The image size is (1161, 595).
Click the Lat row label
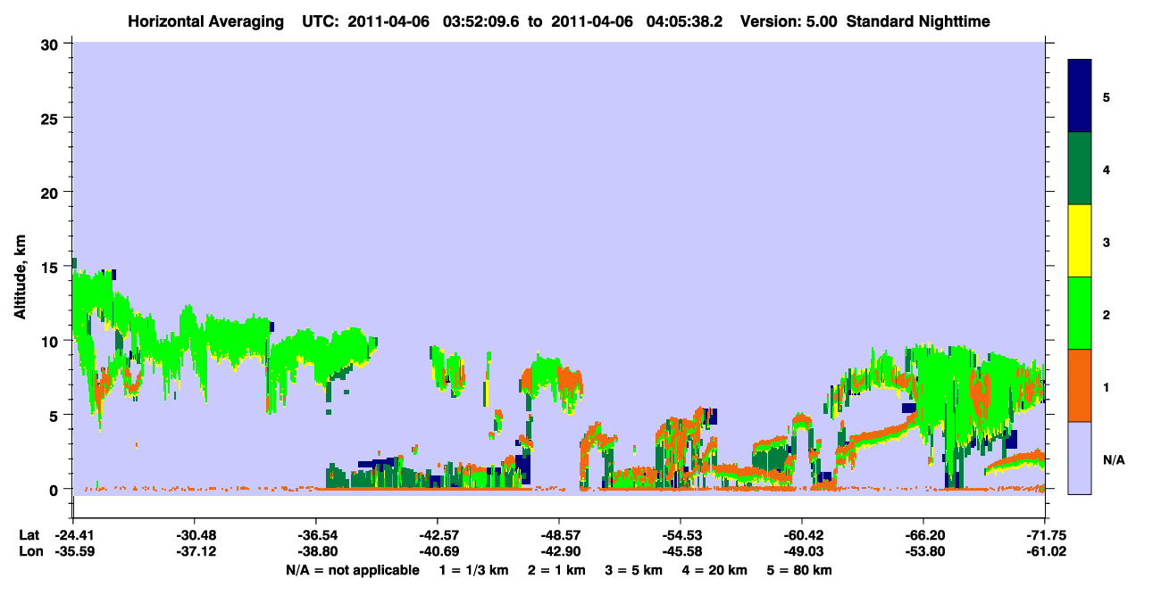pyautogui.click(x=29, y=534)
